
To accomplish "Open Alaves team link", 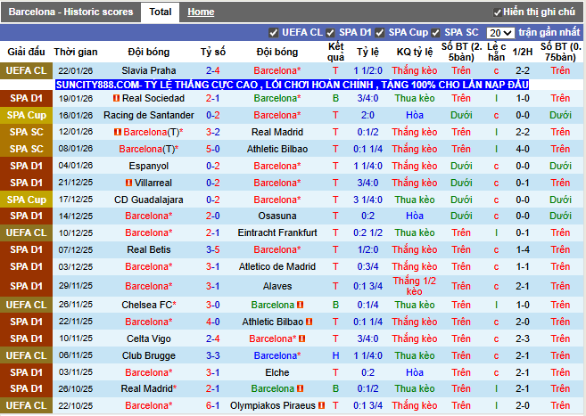I will [277, 286].
